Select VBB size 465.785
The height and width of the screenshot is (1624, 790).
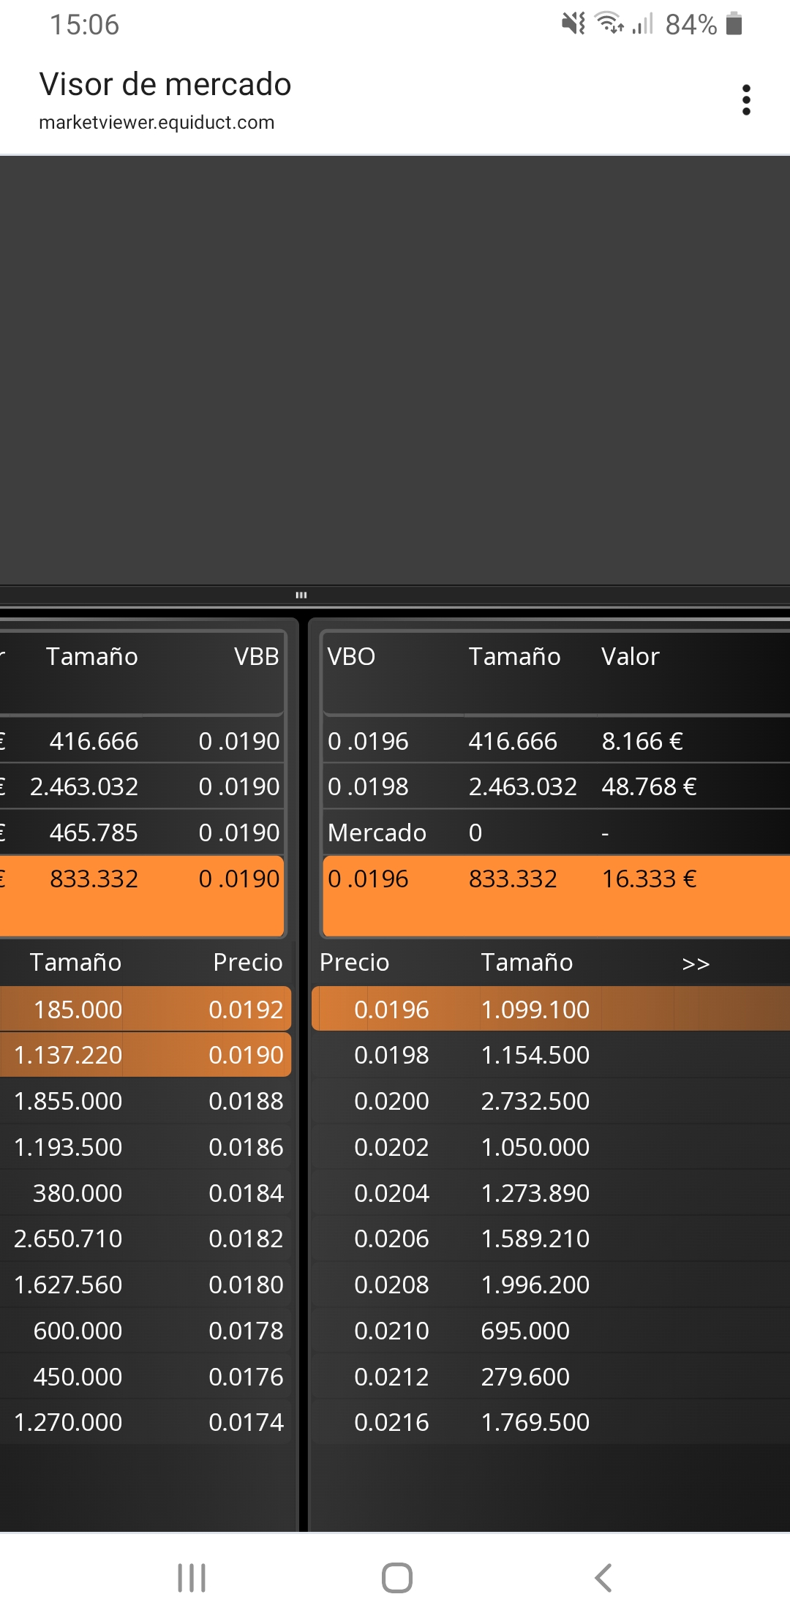point(94,832)
